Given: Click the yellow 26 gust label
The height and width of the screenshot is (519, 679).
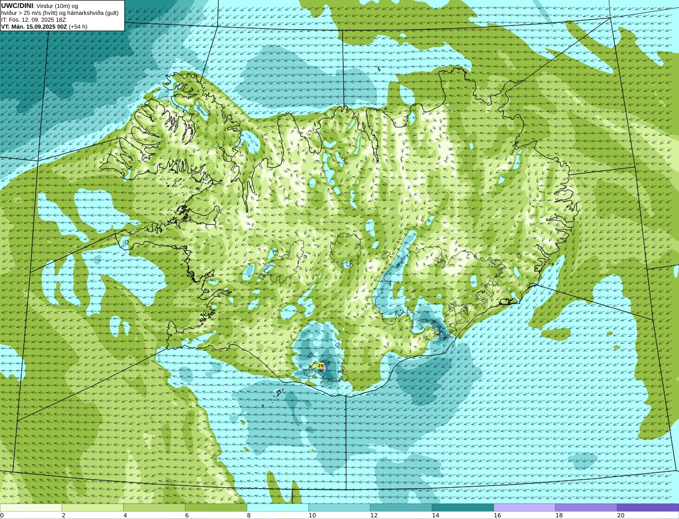Looking at the screenshot, I should pos(320,366).
